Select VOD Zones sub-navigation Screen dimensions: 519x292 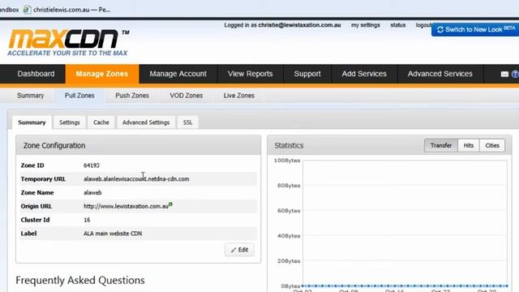coord(187,96)
